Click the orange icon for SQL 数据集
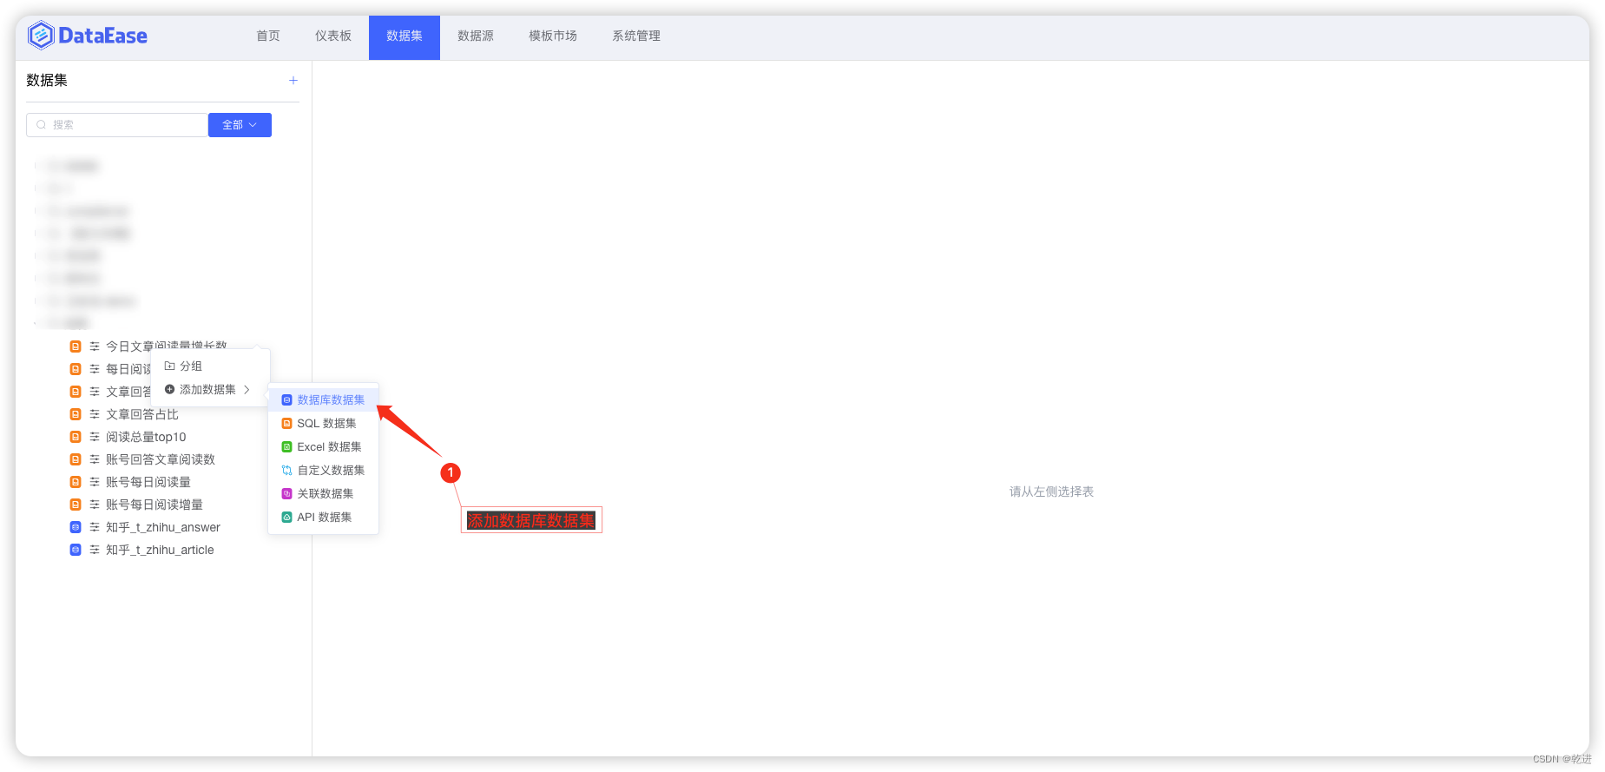 point(287,424)
